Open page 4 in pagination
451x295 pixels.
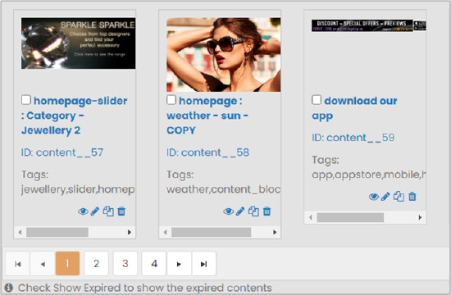[x=154, y=264]
